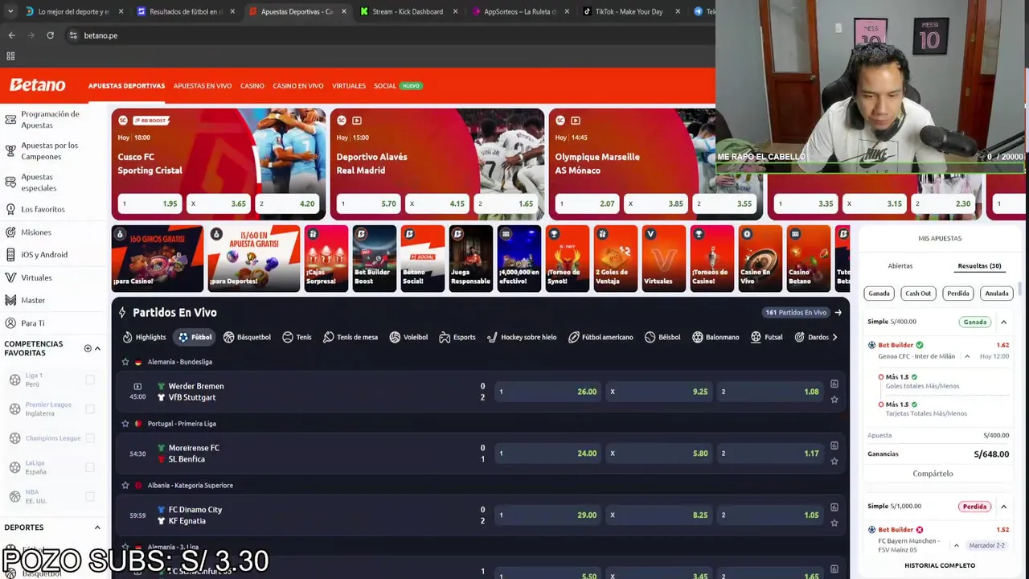Check the NBA EE. UU. checkbox

(x=90, y=496)
